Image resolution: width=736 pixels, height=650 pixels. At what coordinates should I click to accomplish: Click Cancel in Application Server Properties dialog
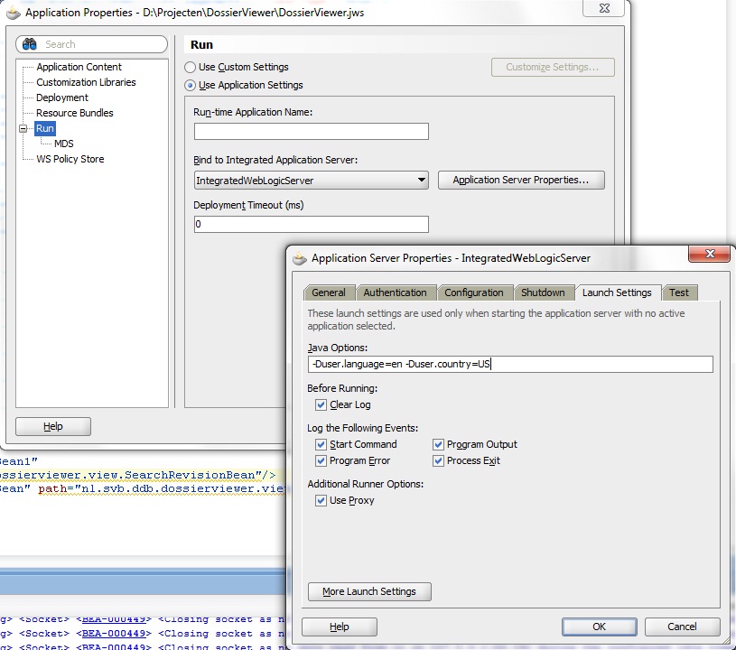point(682,627)
